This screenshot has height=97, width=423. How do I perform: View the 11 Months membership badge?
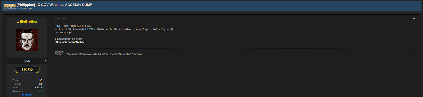click(x=27, y=95)
